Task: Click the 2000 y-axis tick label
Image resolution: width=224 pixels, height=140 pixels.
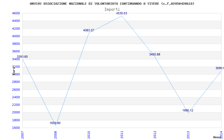Action: (x=16, y=113)
